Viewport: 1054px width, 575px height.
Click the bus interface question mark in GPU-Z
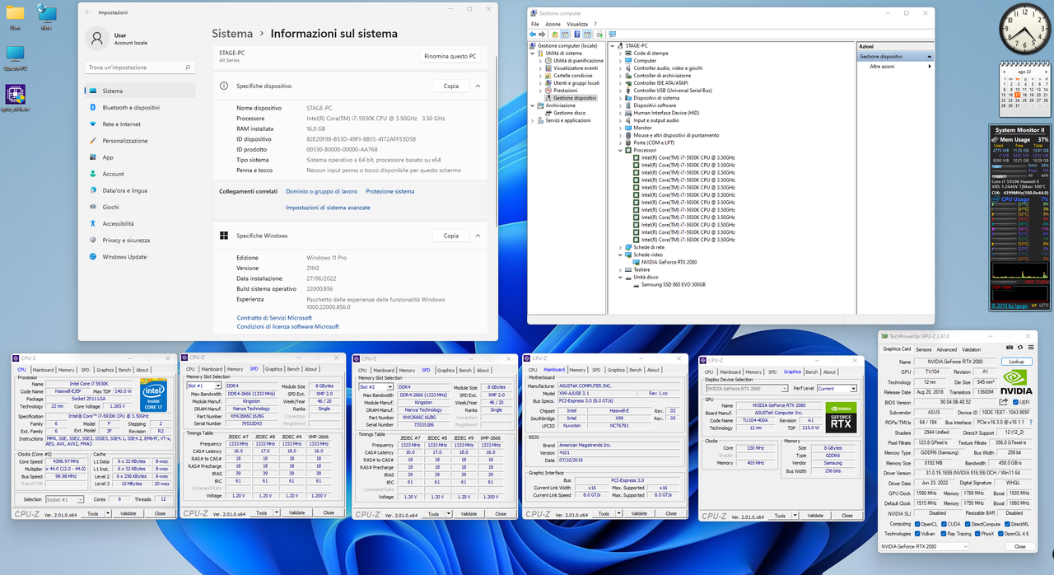[x=1031, y=422]
